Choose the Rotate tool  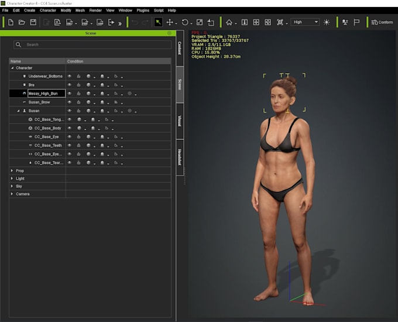point(185,22)
